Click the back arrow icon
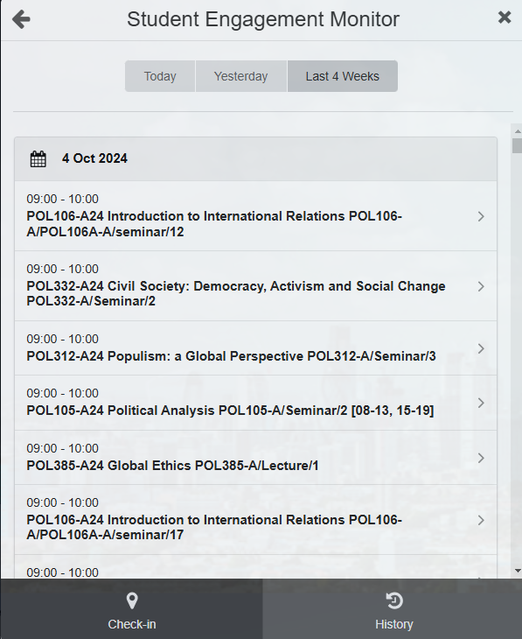522x639 pixels. (21, 19)
